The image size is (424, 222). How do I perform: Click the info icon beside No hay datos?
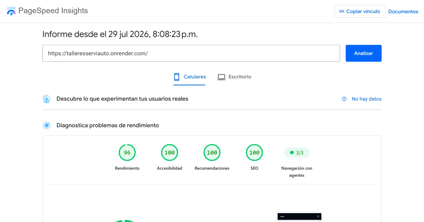click(344, 99)
